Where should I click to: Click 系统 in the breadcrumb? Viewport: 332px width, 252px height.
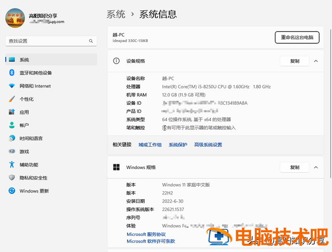pyautogui.click(x=116, y=15)
